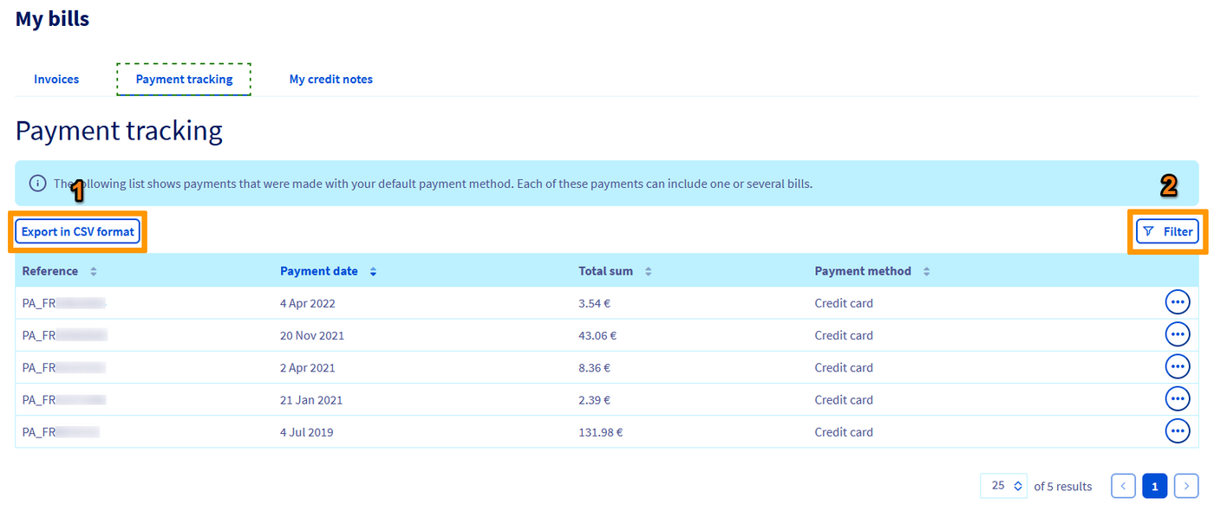Switch to the Invoices tab
Viewport: 1214px width, 511px height.
[56, 80]
